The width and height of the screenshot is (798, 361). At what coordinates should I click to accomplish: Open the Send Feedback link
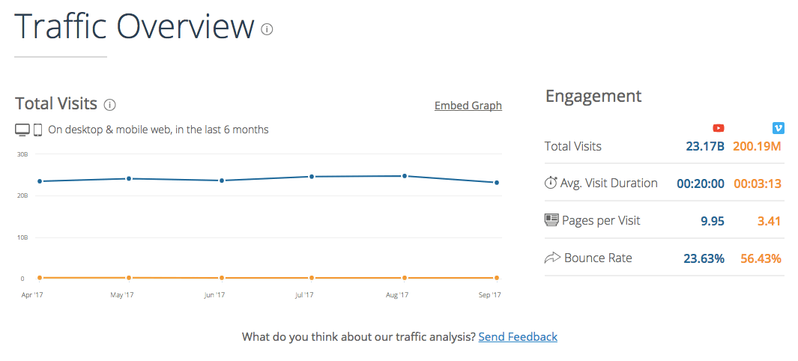pos(518,337)
